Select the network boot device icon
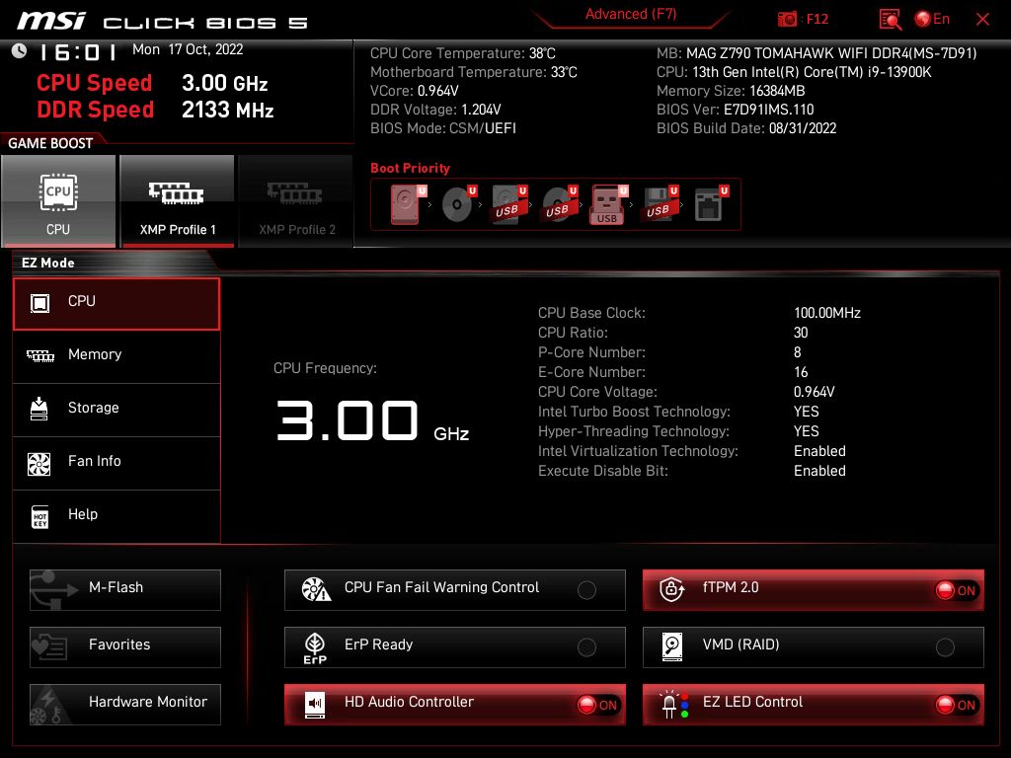 pos(711,204)
